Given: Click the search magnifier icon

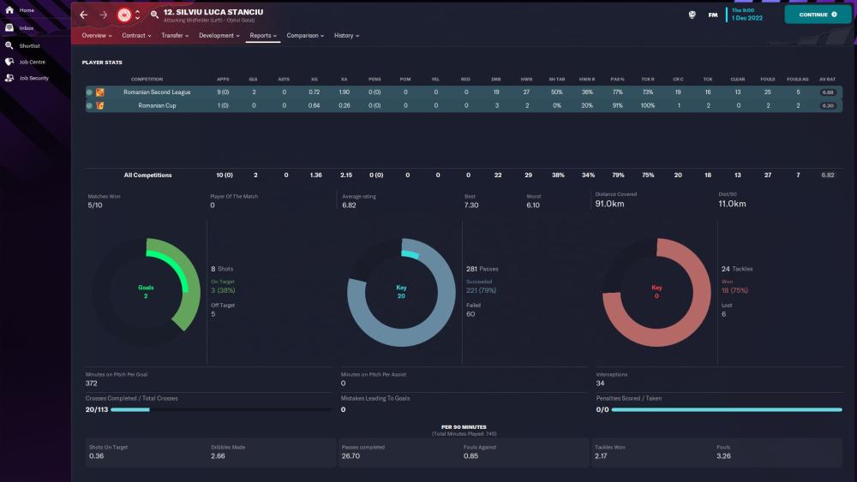Looking at the screenshot, I should (x=154, y=15).
